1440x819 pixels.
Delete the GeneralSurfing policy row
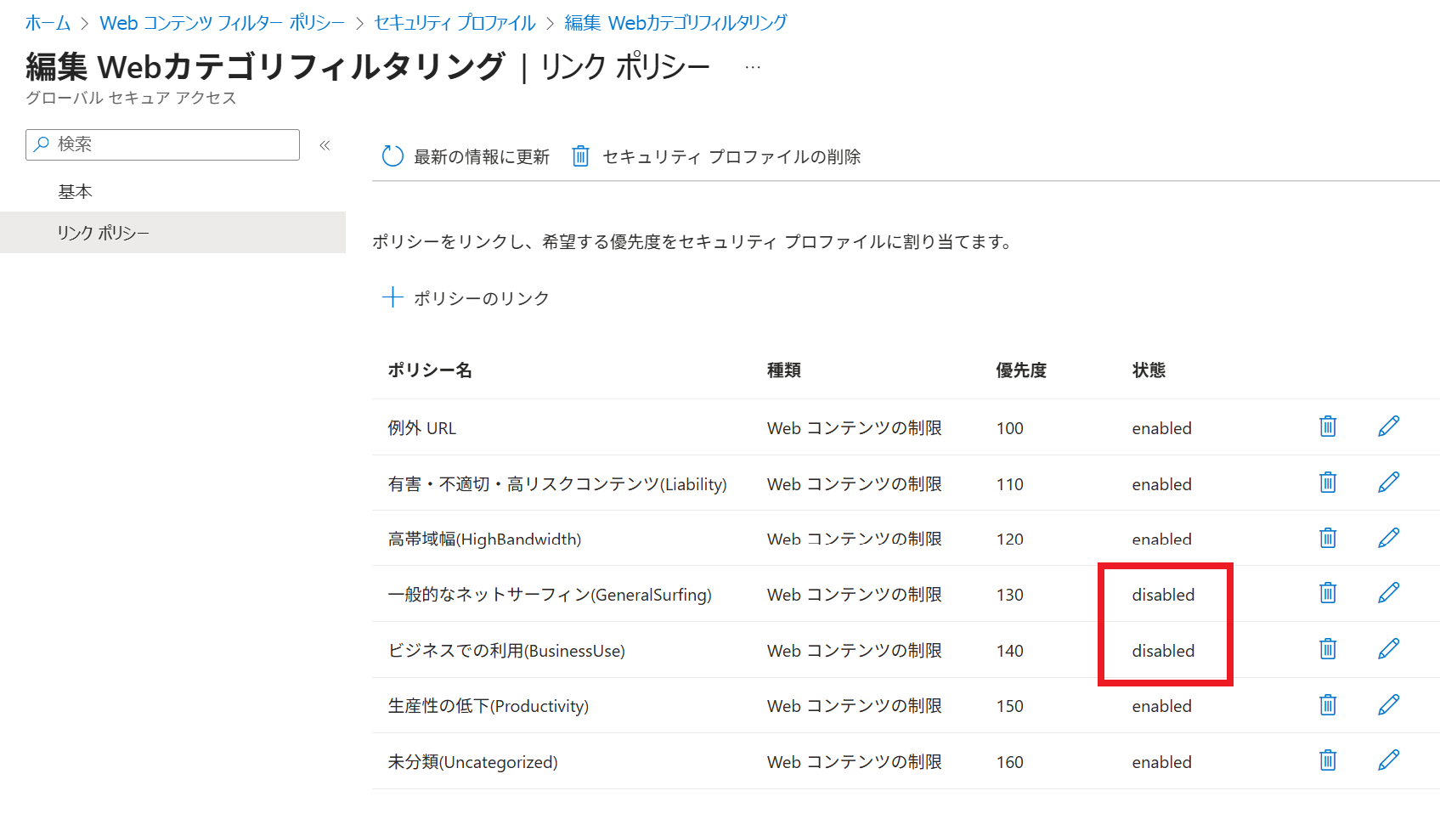(1328, 593)
